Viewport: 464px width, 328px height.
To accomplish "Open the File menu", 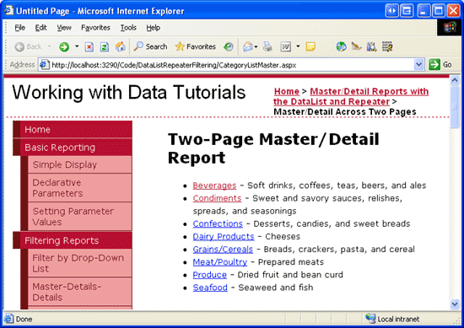I will point(20,28).
